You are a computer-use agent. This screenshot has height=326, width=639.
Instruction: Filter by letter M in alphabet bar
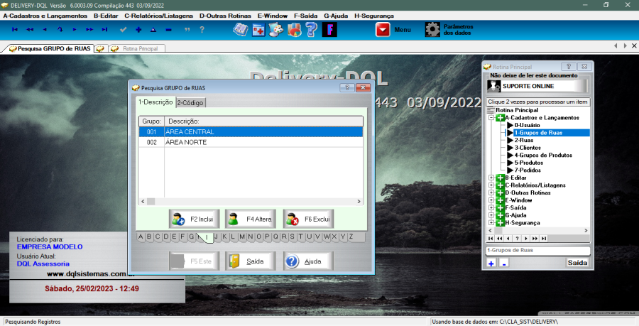pos(241,237)
